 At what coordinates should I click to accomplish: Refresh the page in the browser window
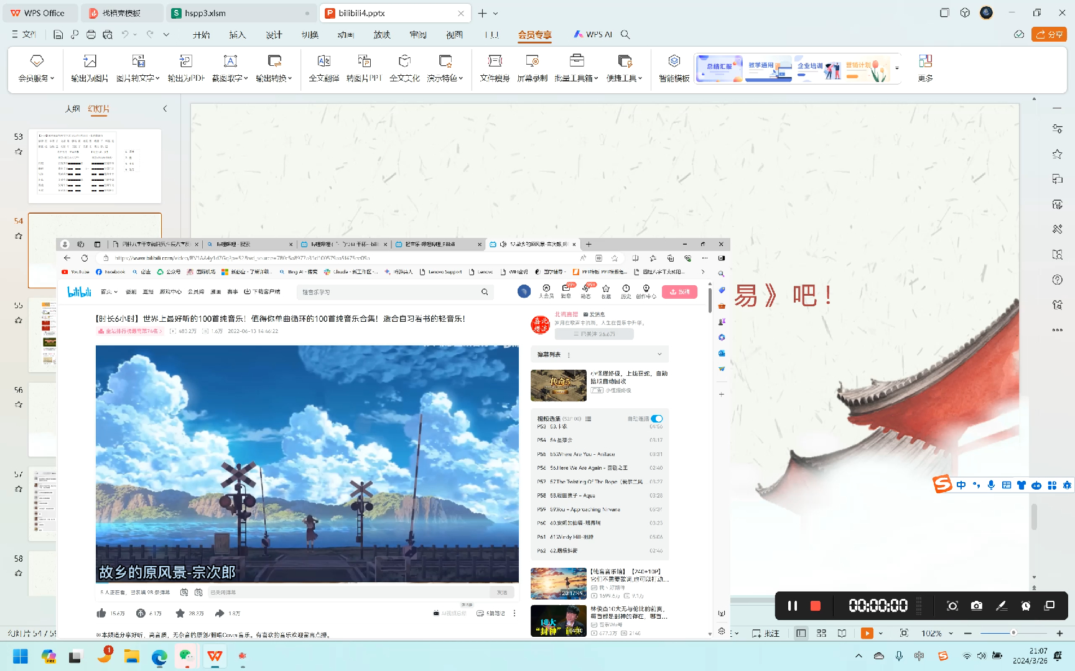[x=85, y=258]
